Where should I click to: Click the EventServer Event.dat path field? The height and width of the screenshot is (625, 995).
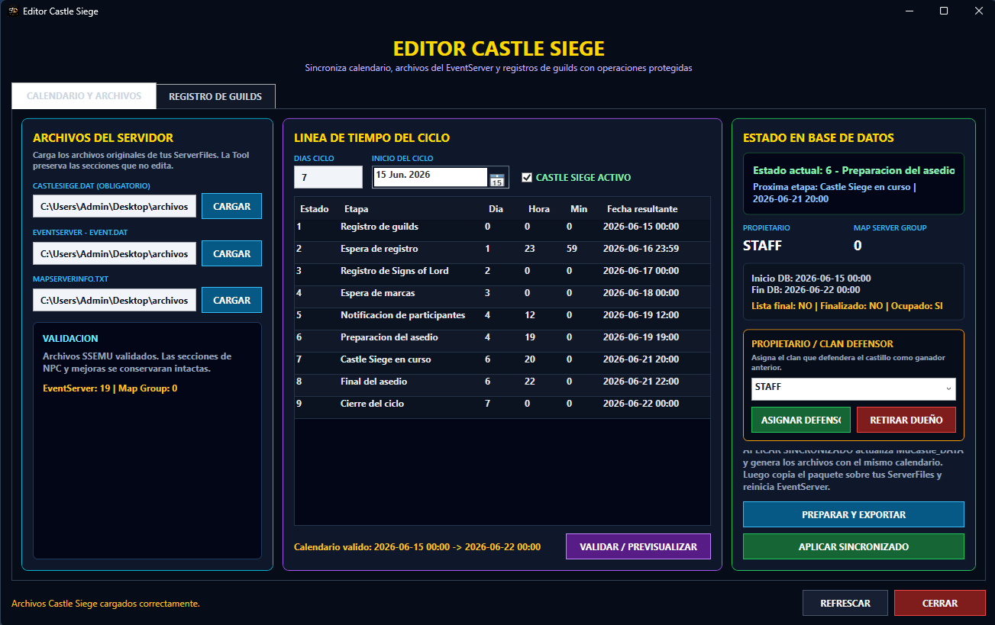(115, 253)
